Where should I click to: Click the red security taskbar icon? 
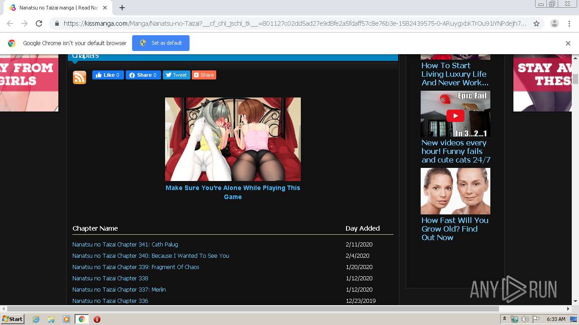click(x=97, y=319)
